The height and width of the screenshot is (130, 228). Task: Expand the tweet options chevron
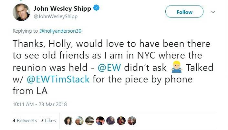(213, 12)
